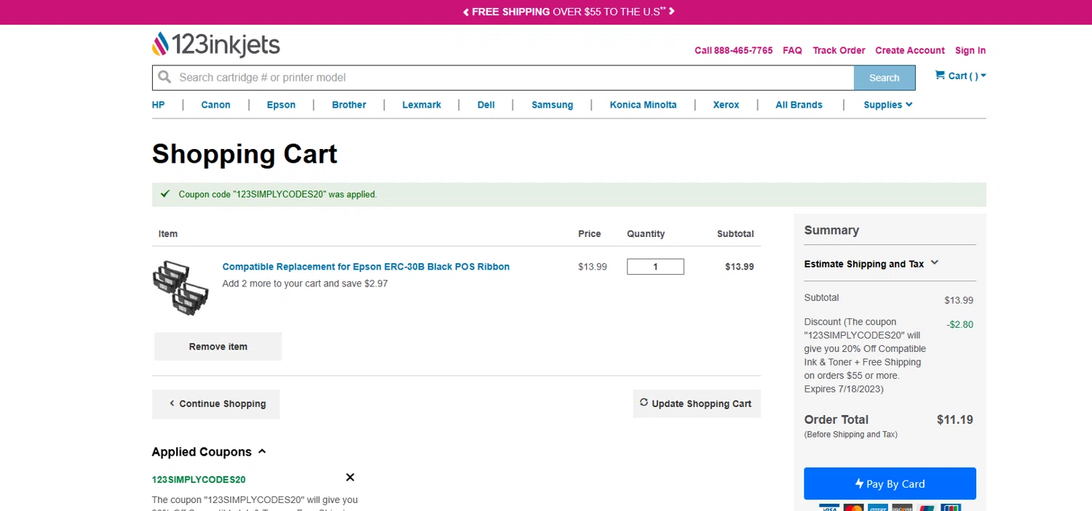The width and height of the screenshot is (1092, 511).
Task: Click the Mastercard icon
Action: coord(853,507)
